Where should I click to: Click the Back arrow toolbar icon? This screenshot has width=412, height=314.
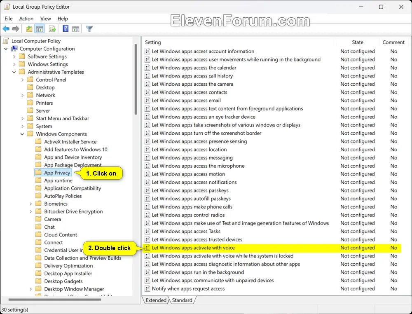(x=6, y=29)
